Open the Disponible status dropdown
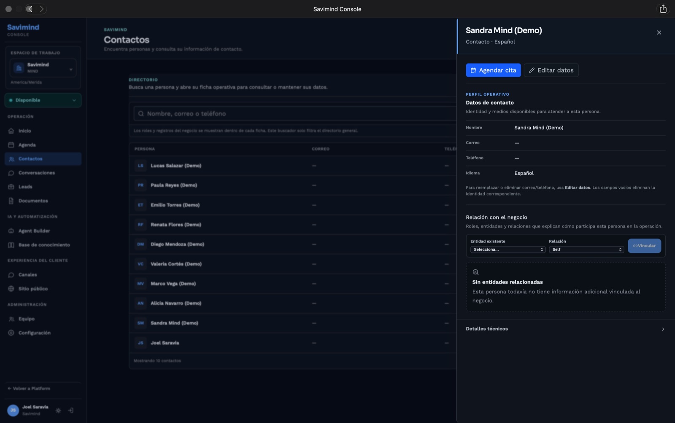Image resolution: width=675 pixels, height=423 pixels. (43, 100)
